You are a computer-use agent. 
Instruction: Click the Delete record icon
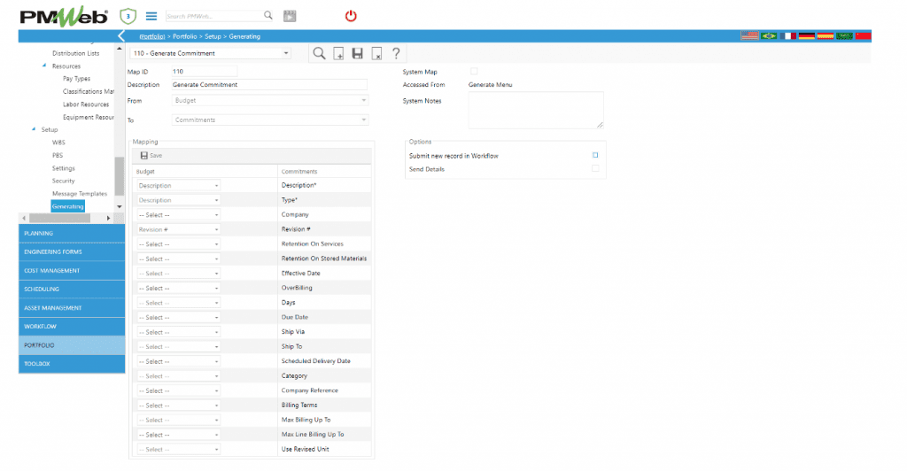[x=376, y=54]
